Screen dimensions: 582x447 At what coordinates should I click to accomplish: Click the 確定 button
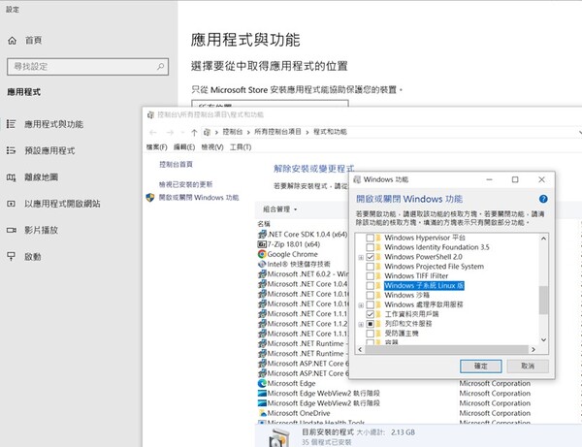tap(481, 367)
